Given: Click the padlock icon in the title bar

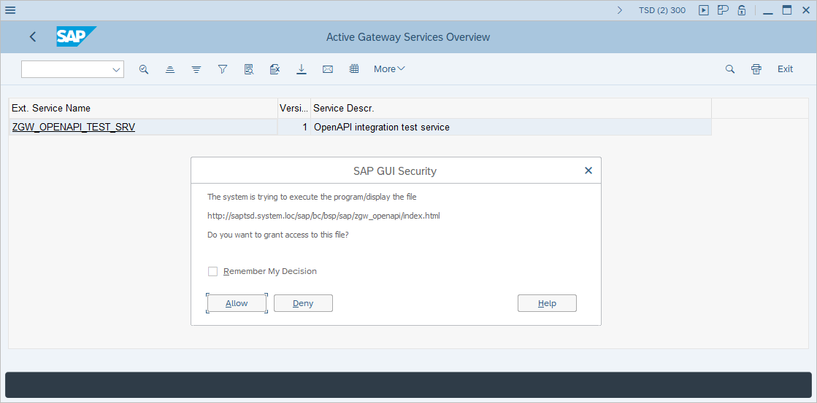Looking at the screenshot, I should pos(742,10).
